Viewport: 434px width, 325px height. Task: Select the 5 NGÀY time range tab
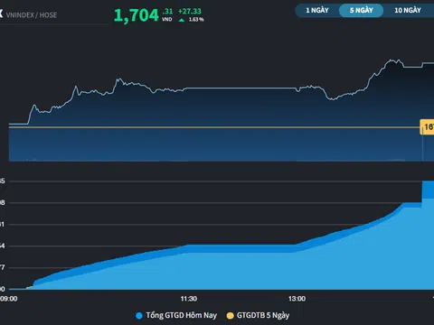[x=361, y=10]
